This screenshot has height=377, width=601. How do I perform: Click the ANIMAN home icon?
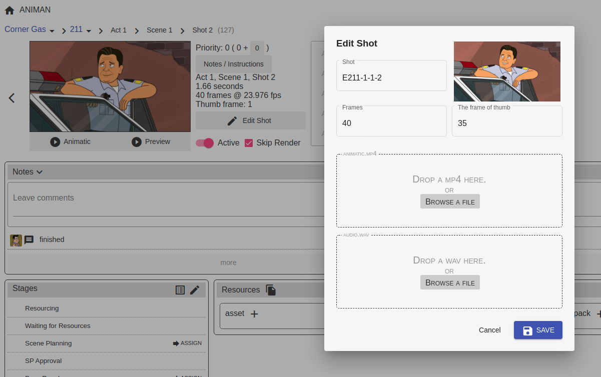point(10,10)
